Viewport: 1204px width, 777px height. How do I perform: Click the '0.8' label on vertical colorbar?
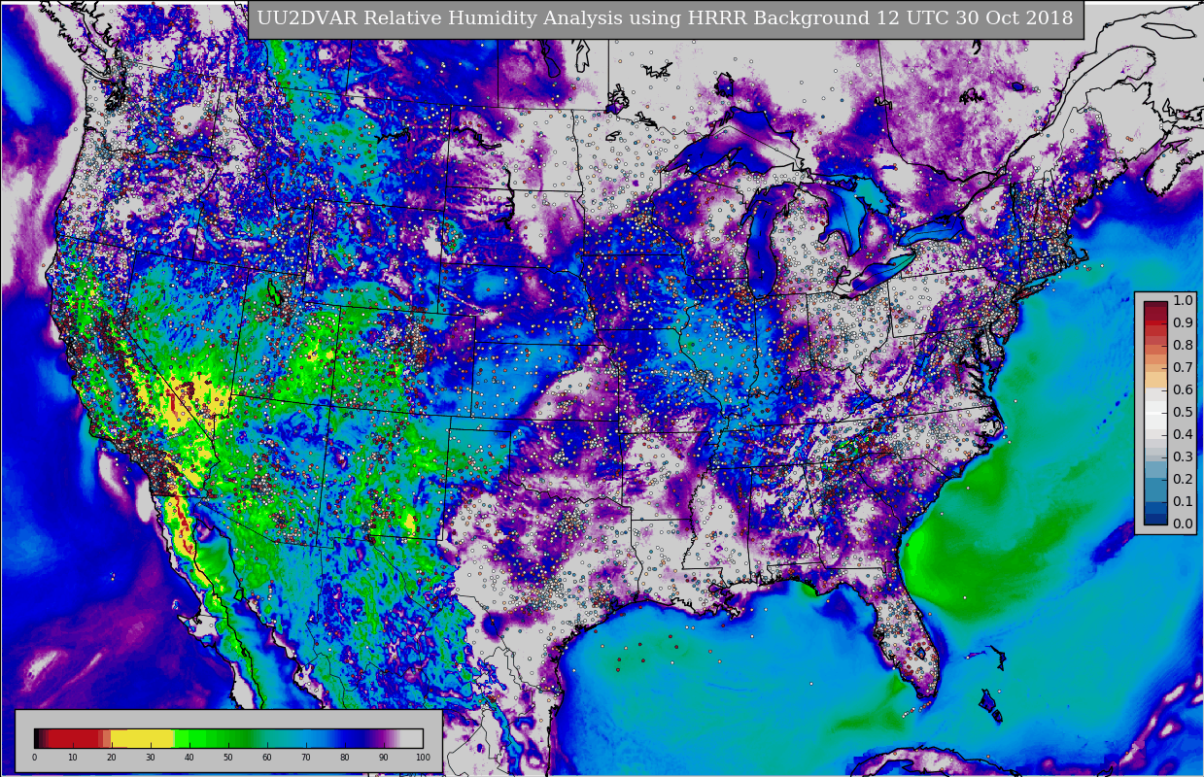pyautogui.click(x=1183, y=345)
